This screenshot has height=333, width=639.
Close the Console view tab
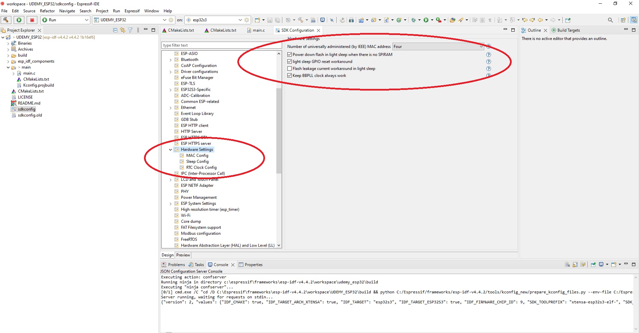coord(233,265)
